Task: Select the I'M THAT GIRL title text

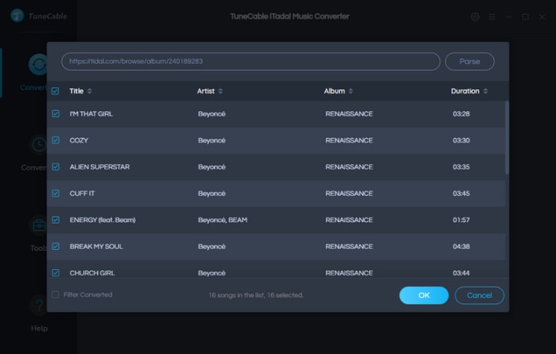Action: pos(91,113)
